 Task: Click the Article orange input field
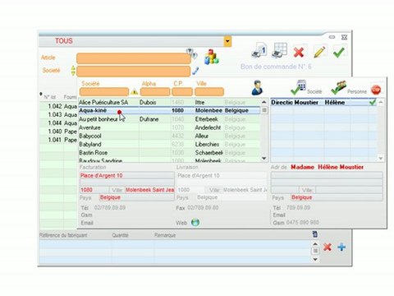[134, 58]
